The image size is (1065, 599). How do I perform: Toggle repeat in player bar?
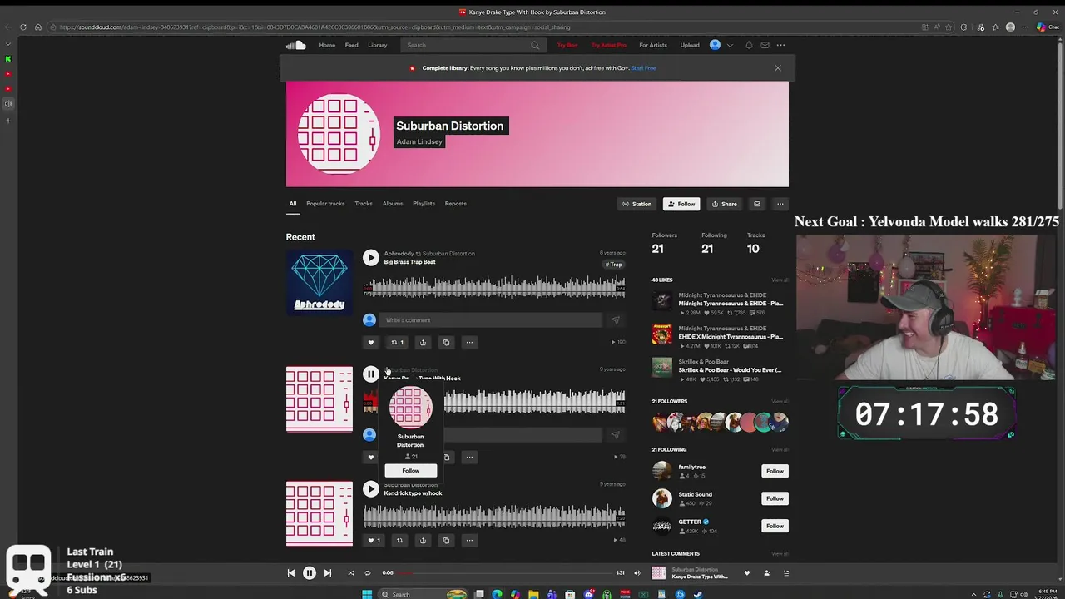click(x=367, y=573)
